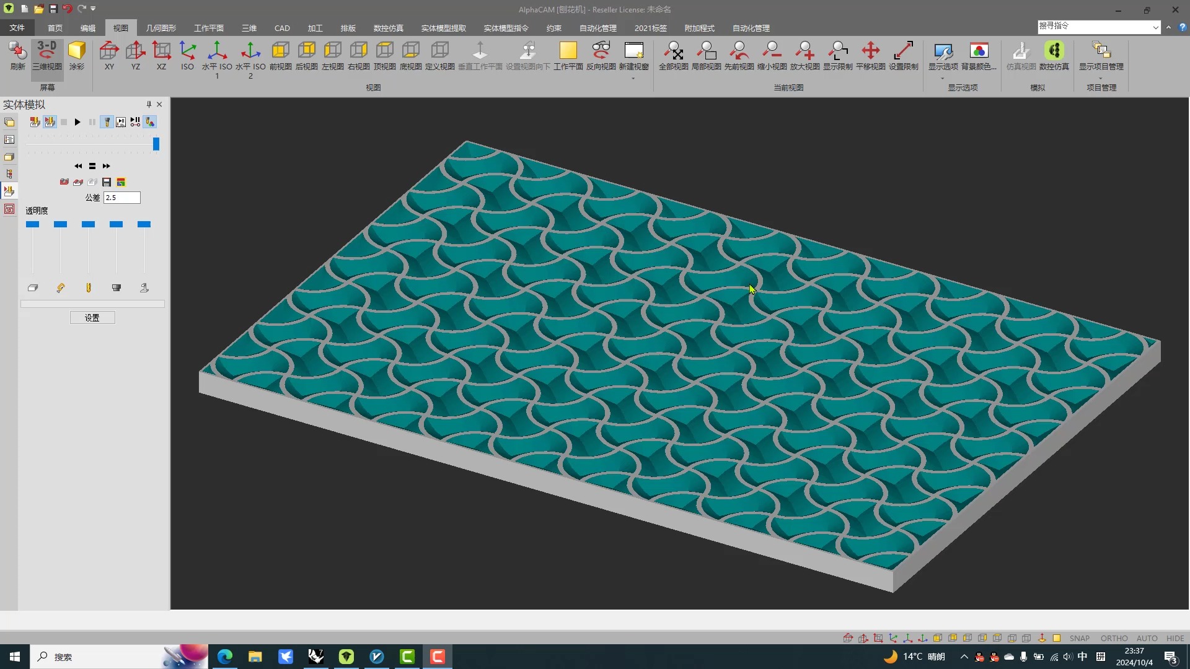
Task: Open the 实体模型提取 tab
Action: coord(443,28)
